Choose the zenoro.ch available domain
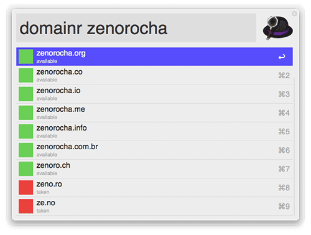This screenshot has width=311, height=235. (154, 169)
